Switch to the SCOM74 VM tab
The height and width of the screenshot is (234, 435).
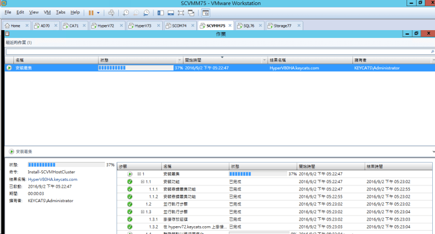(x=179, y=26)
